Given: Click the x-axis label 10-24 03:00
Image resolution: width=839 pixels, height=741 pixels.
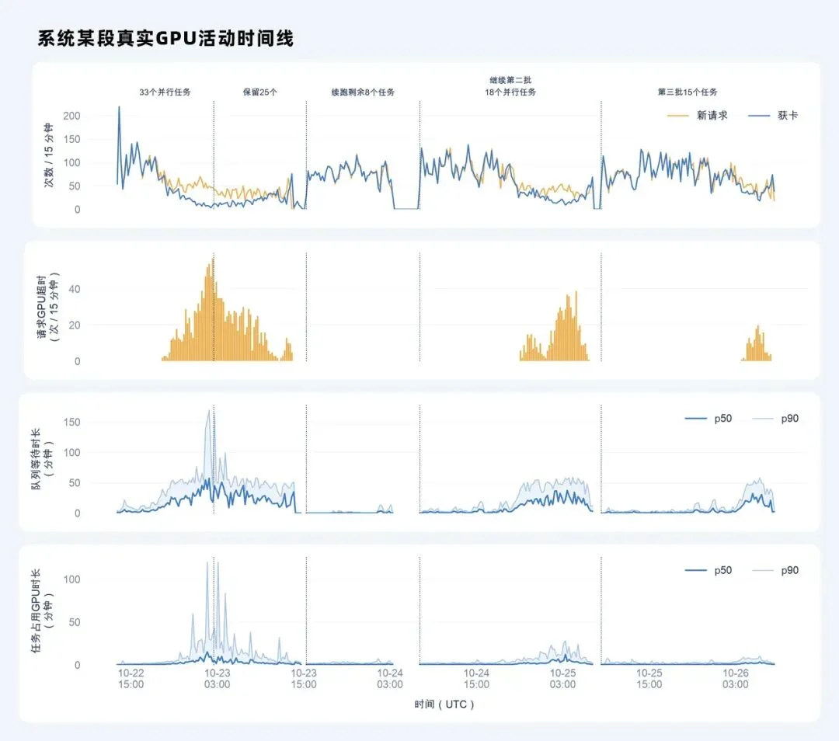Looking at the screenshot, I should pyautogui.click(x=390, y=678).
